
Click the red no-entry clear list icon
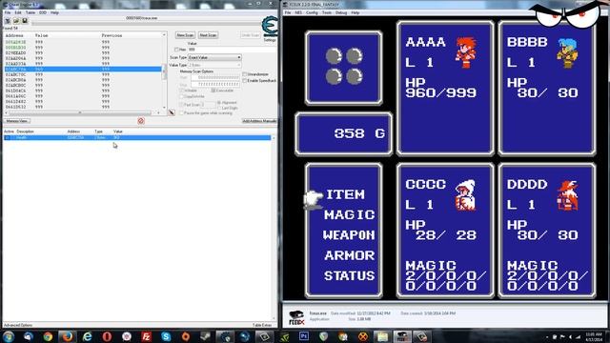(141, 121)
